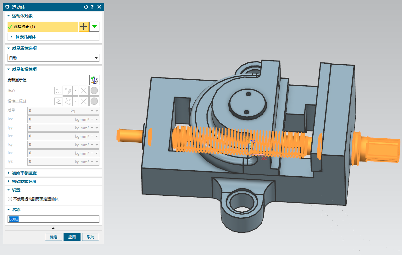402x255 pixels.
Task: Close the 运动体 dialog with X
Action: click(99, 7)
